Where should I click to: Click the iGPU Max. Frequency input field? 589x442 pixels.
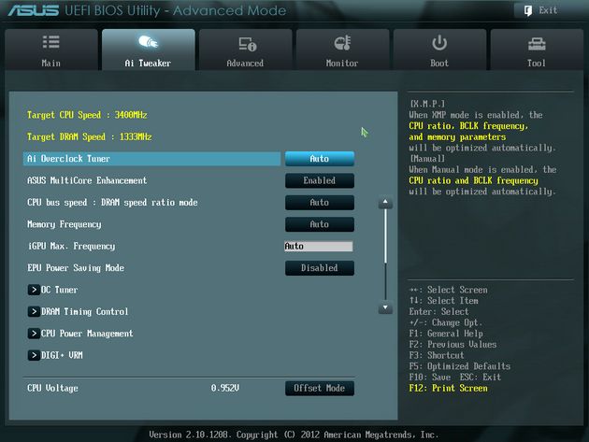click(319, 246)
